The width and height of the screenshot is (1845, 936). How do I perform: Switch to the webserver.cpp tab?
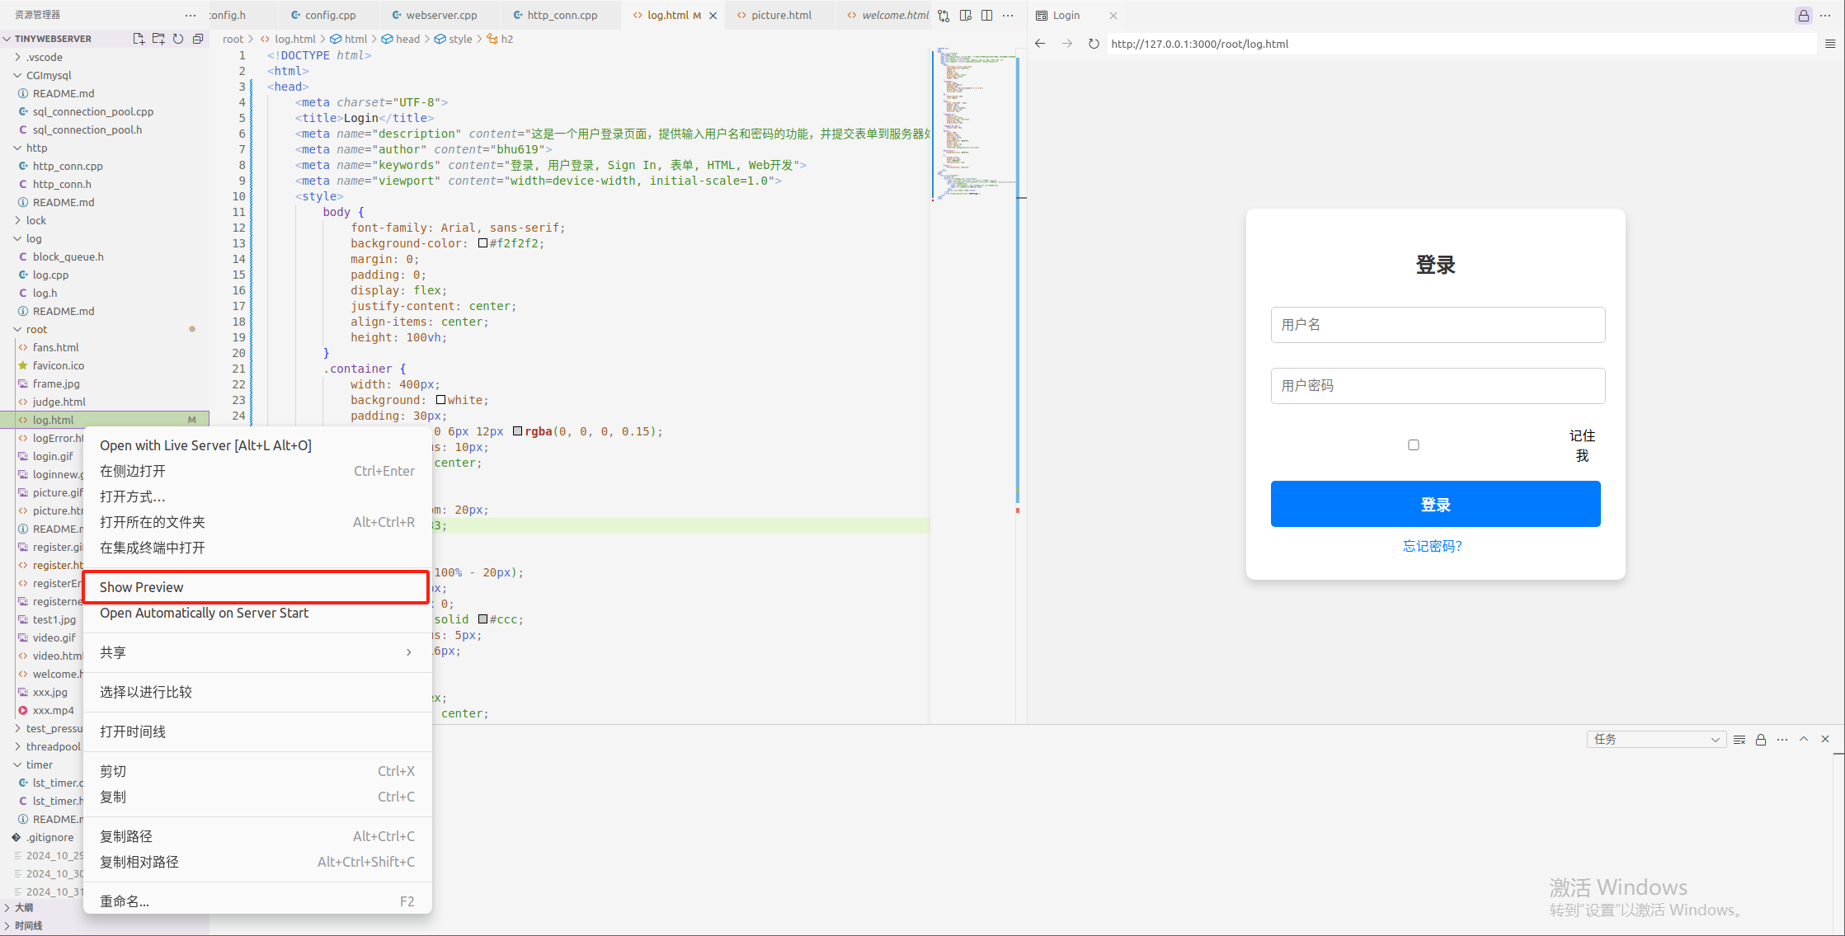[x=441, y=15]
